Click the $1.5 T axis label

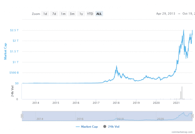[x=14, y=51]
